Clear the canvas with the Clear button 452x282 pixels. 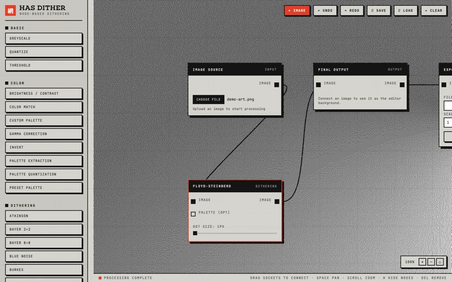point(433,10)
